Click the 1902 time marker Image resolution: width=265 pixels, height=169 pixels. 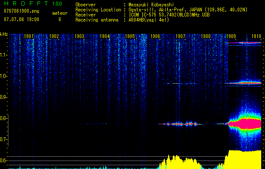point(54,36)
